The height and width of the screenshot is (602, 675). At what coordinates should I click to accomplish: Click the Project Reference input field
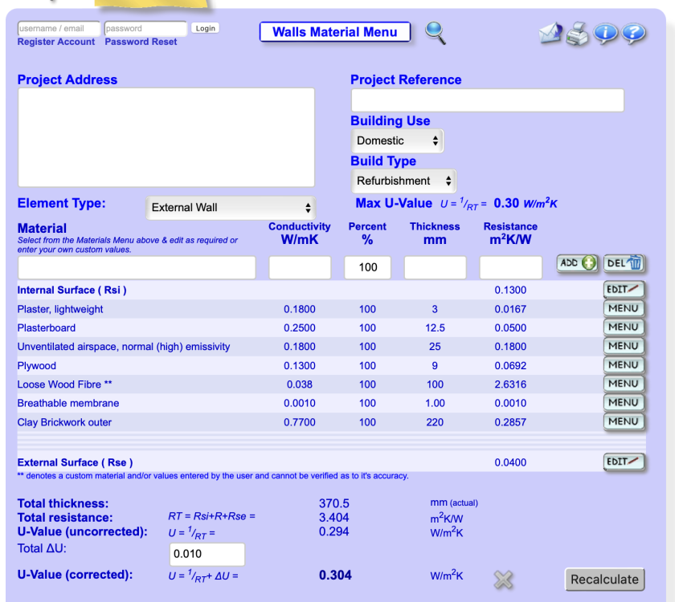click(487, 100)
